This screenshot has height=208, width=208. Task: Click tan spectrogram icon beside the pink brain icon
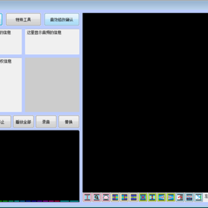click(115, 198)
